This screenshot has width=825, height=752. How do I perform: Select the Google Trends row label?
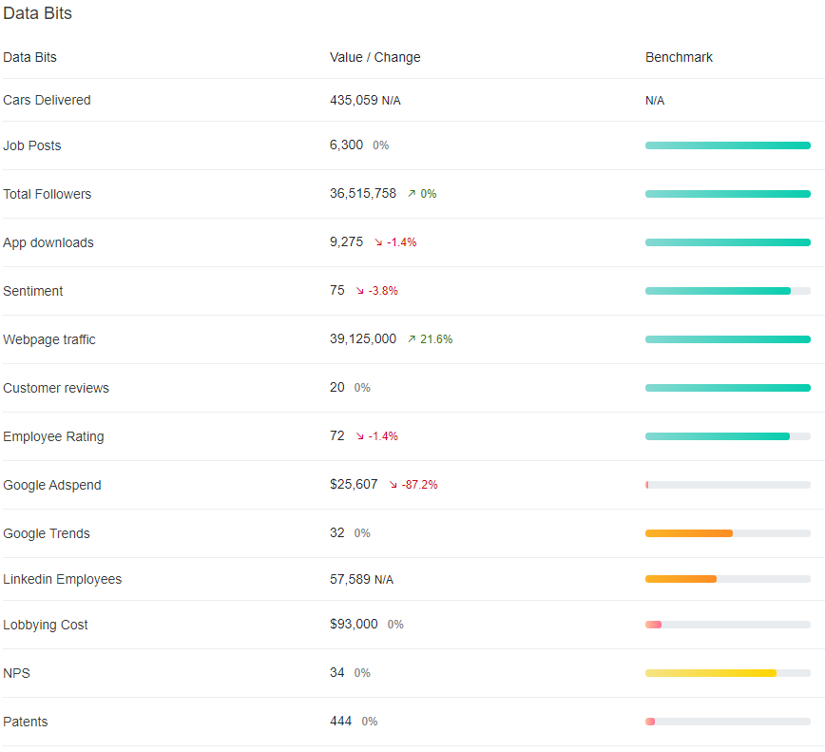click(x=47, y=533)
